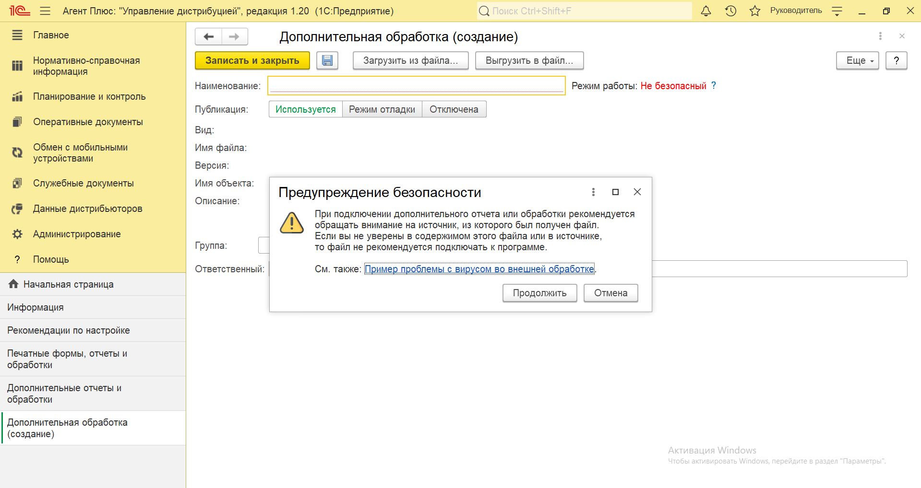Screen dimensions: 921x488
Task: Open the hamburger main menu icon
Action: (x=45, y=11)
